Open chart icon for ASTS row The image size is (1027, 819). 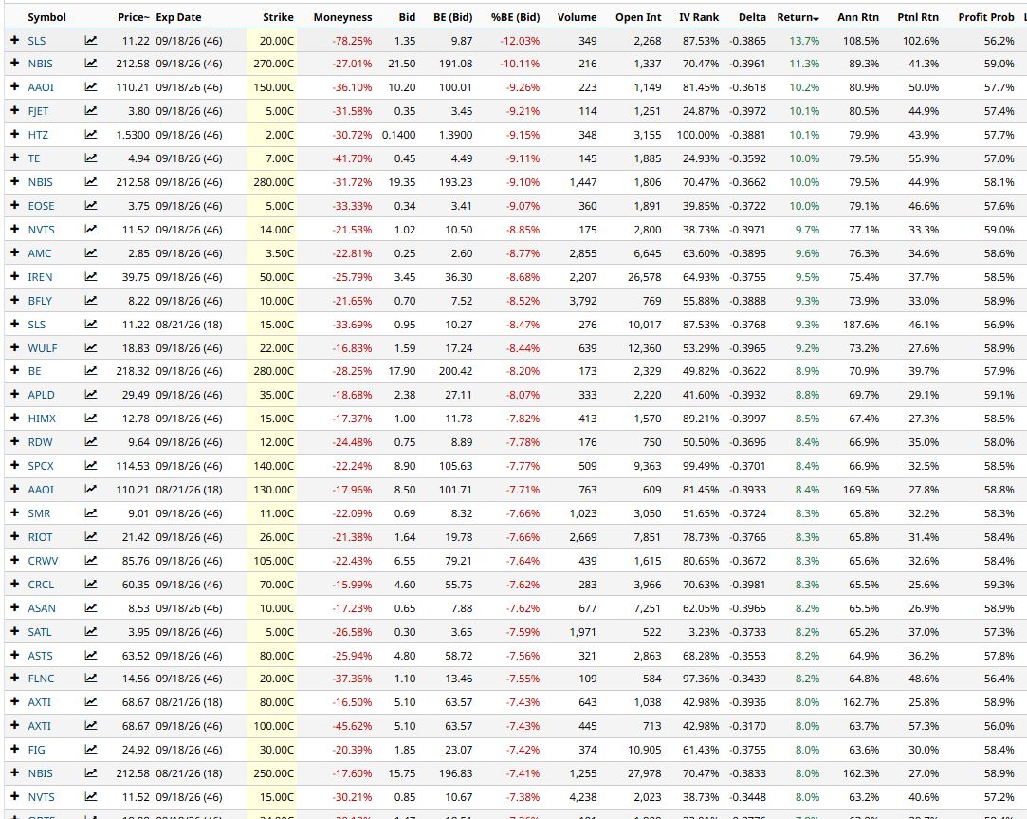pos(91,655)
